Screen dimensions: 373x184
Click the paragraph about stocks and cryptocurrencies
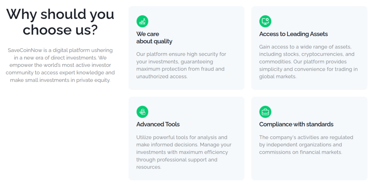pyautogui.click(x=308, y=62)
